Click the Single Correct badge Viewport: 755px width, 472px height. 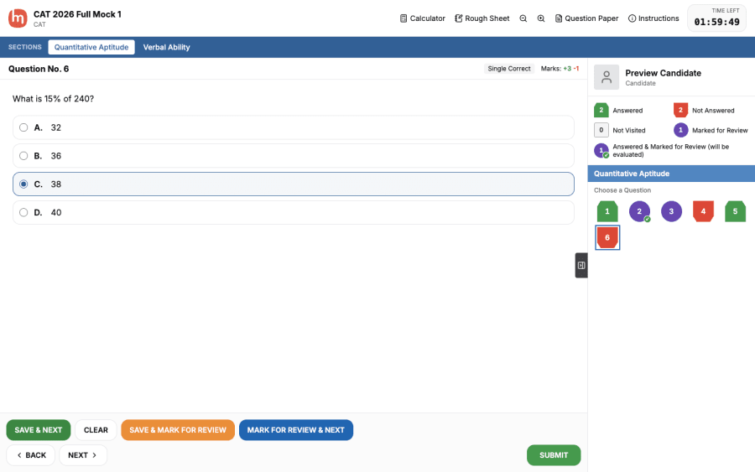tap(509, 69)
